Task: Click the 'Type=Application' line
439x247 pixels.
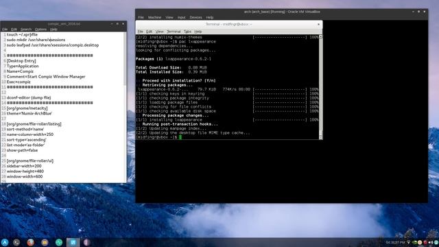Action: tap(23, 66)
